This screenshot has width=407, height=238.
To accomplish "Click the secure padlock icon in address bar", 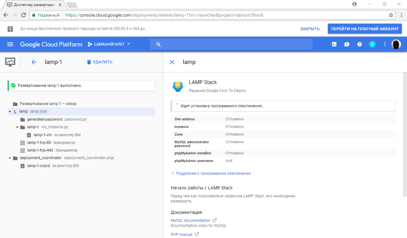I will (x=34, y=15).
